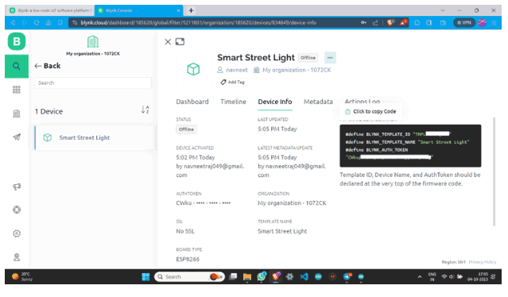Open the settings gear icon in sidebar
Image resolution: width=508 pixels, height=297 pixels.
tap(17, 233)
